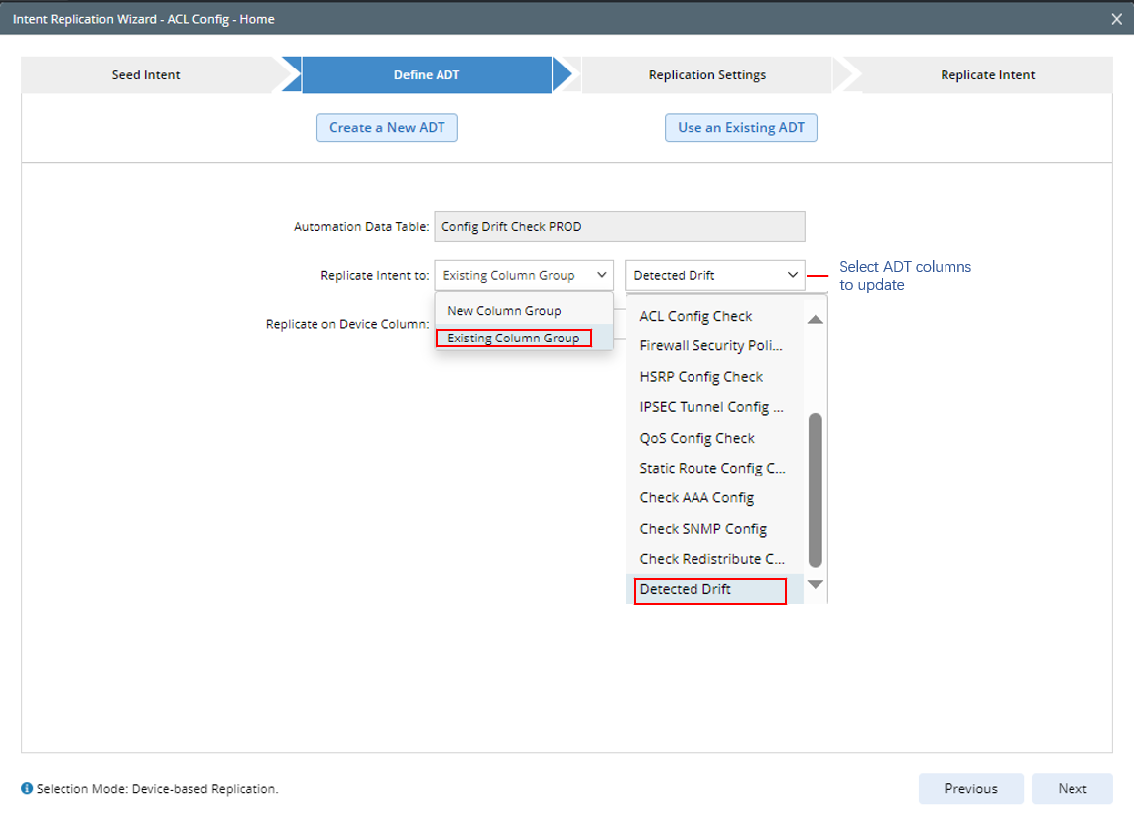1134x816 pixels.
Task: Choose New Column Group option
Action: click(x=504, y=311)
